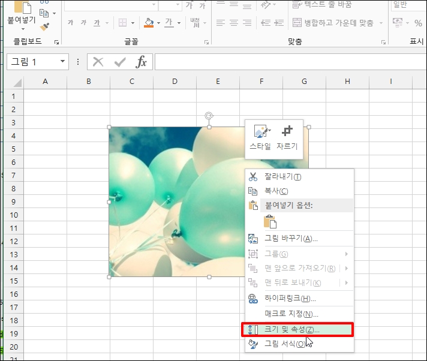The height and width of the screenshot is (361, 427).
Task: Align cell text to the right
Action: click(247, 23)
